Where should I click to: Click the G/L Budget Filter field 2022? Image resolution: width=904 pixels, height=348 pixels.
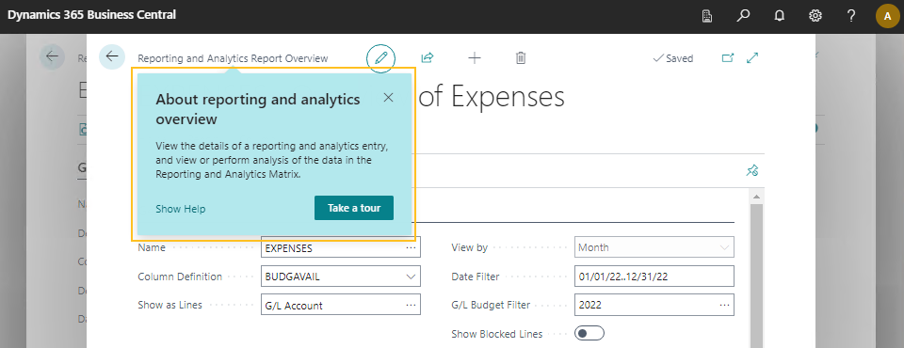point(654,306)
